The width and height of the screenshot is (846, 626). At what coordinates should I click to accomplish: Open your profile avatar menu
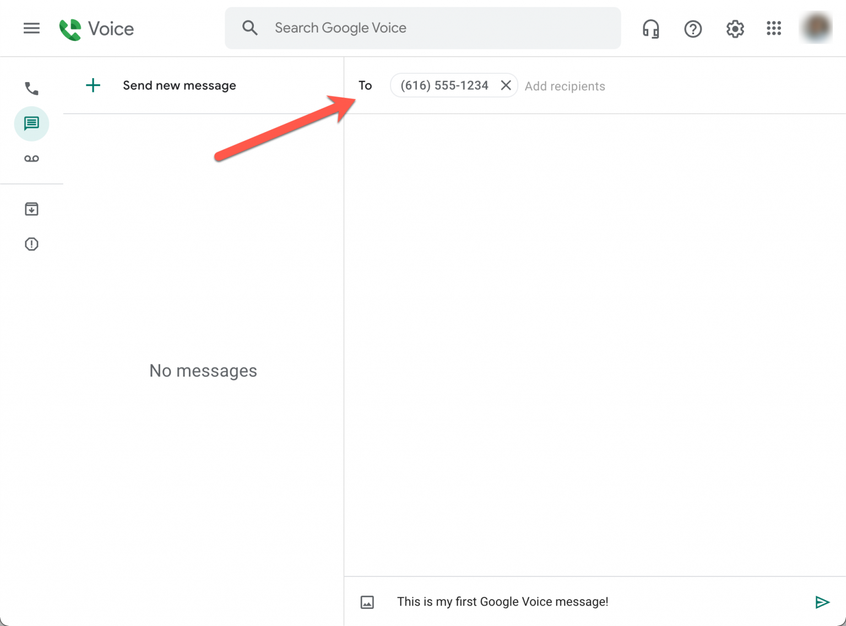tap(816, 28)
